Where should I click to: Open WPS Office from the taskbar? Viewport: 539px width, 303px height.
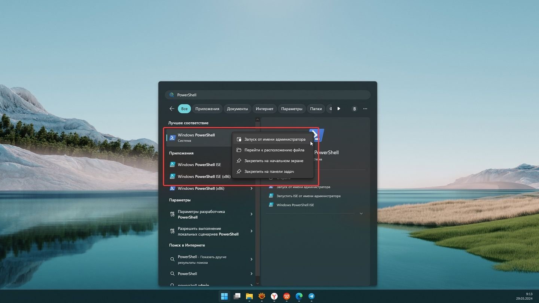coord(287,296)
